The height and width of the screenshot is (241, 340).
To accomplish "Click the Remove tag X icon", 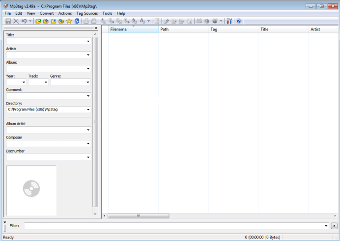I will 16,21.
